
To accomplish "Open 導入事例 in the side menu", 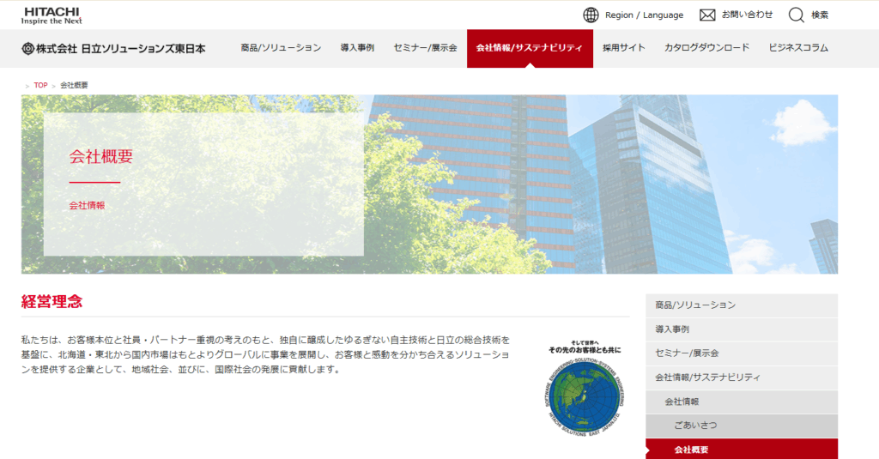I will (742, 329).
